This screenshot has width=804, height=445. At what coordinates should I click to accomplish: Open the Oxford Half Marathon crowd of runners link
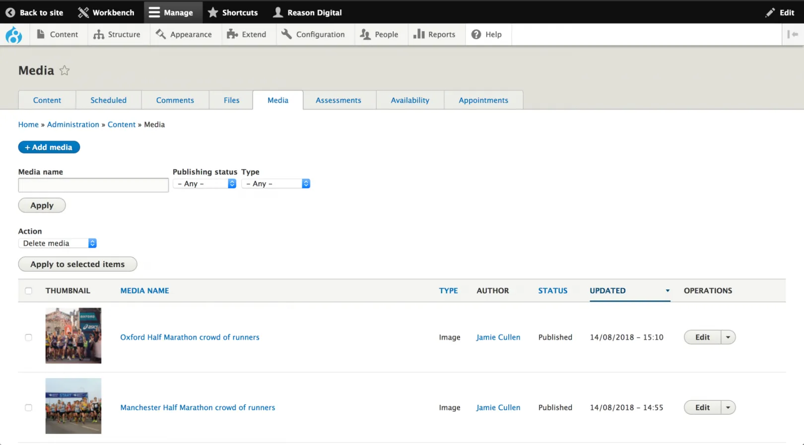pyautogui.click(x=190, y=337)
